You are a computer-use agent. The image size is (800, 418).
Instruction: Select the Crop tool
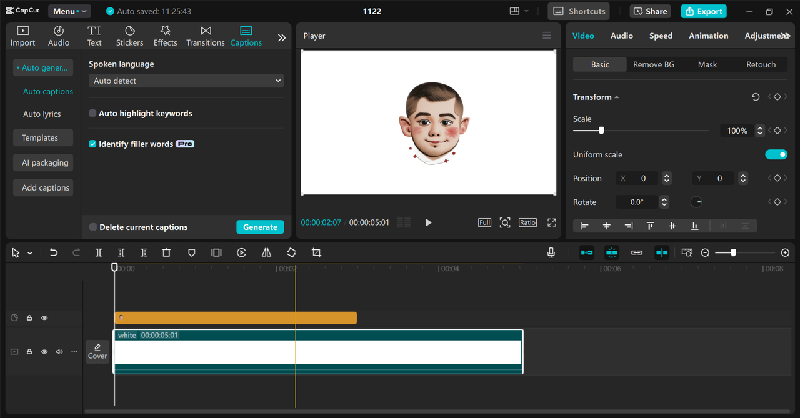pos(316,252)
